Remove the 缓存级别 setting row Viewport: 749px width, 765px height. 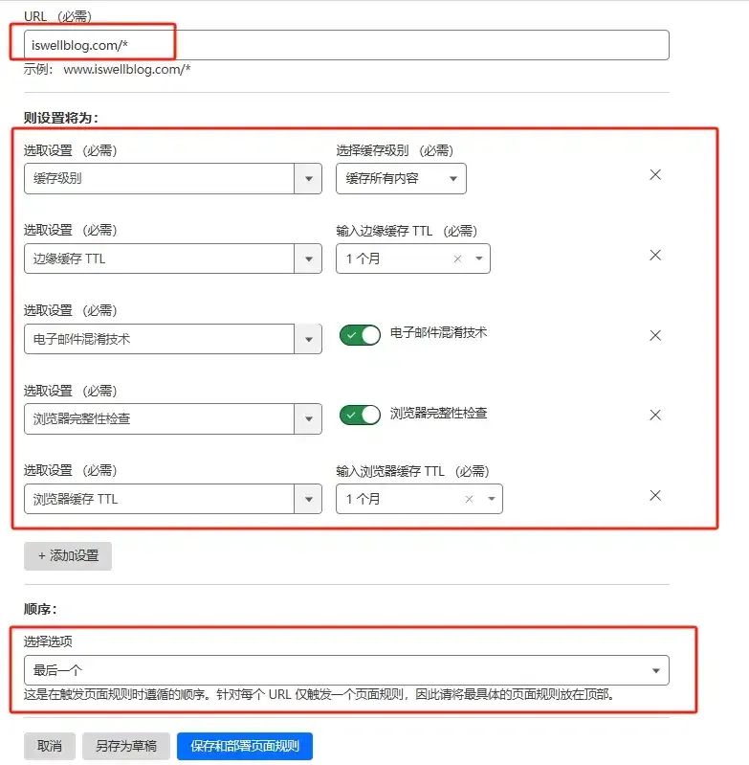coord(655,174)
